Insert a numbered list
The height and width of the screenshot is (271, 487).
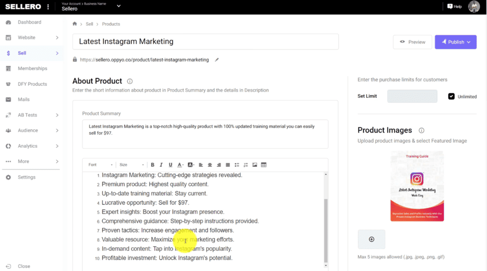246,165
